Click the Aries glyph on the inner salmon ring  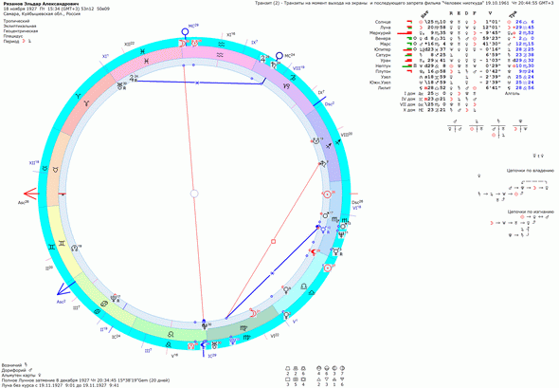86,102
